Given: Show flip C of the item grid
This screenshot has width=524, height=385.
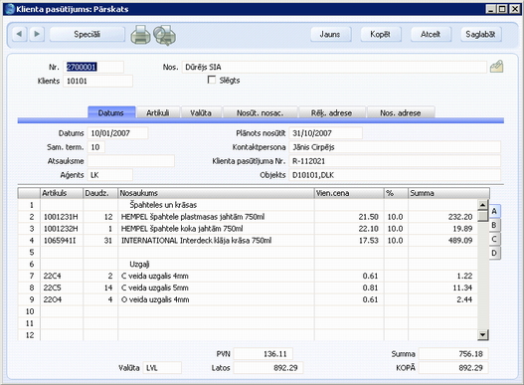Looking at the screenshot, I should point(494,239).
